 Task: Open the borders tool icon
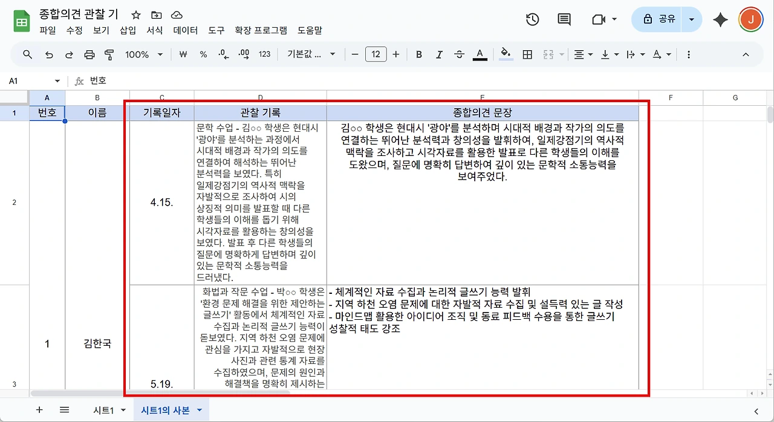[527, 54]
